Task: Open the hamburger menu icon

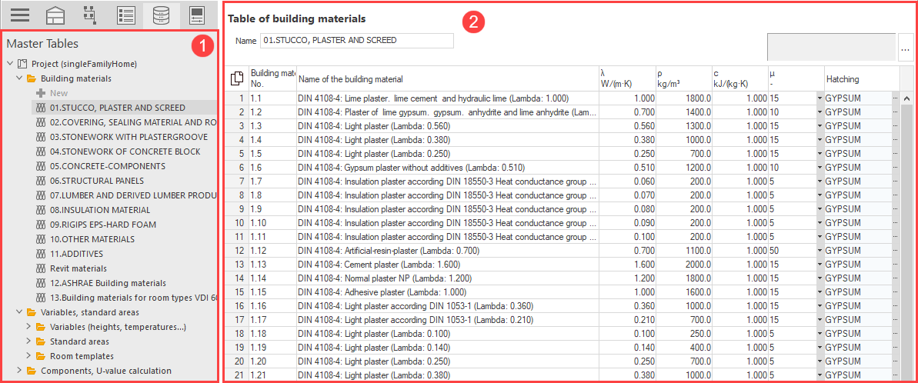Action: click(20, 15)
